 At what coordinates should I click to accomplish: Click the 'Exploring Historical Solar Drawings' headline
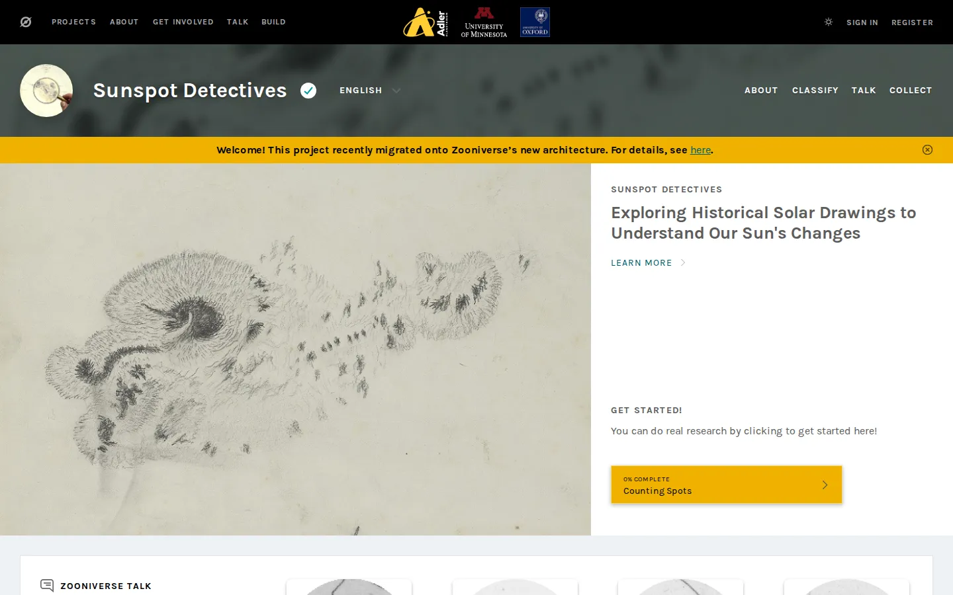pyautogui.click(x=763, y=223)
